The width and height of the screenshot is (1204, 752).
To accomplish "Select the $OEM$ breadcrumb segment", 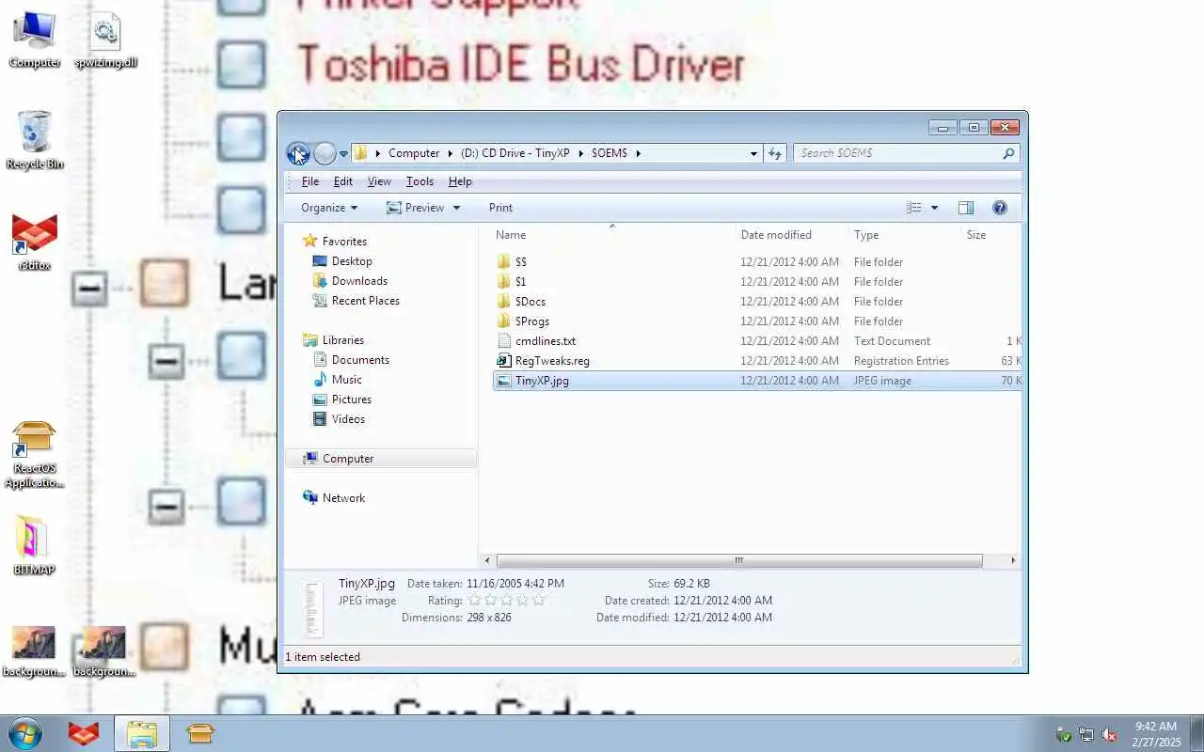I will click(x=610, y=153).
